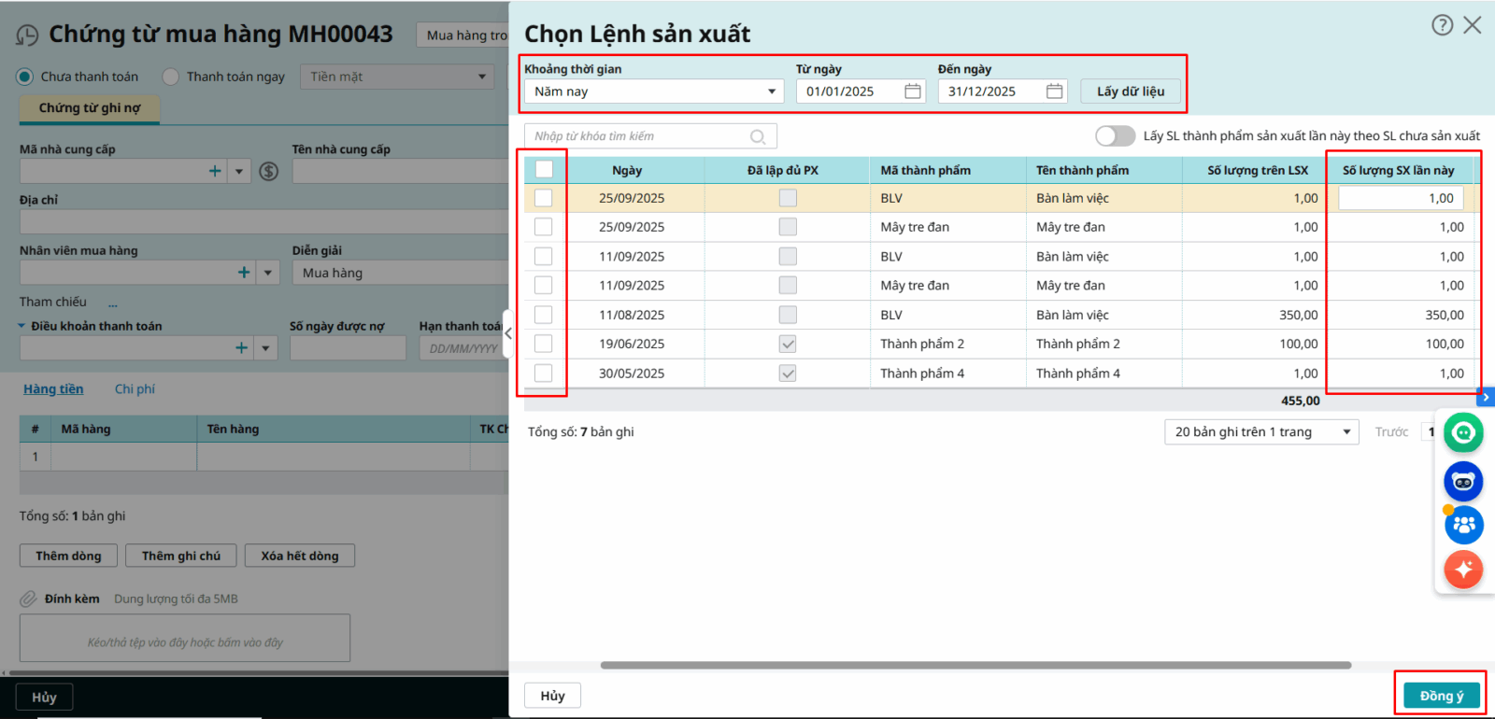Open the Từ ngày calendar picker

913,92
